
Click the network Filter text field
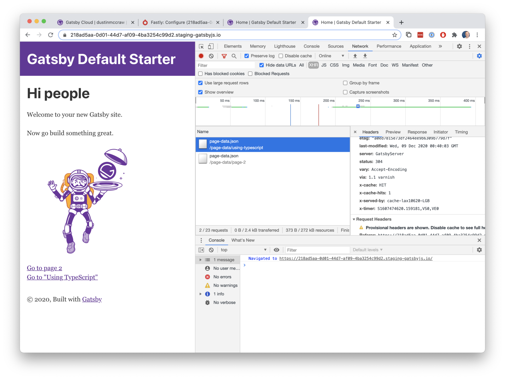tap(225, 65)
